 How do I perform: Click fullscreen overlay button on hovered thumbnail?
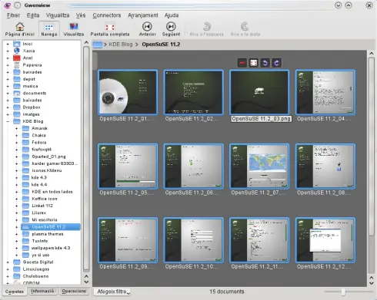pos(254,63)
